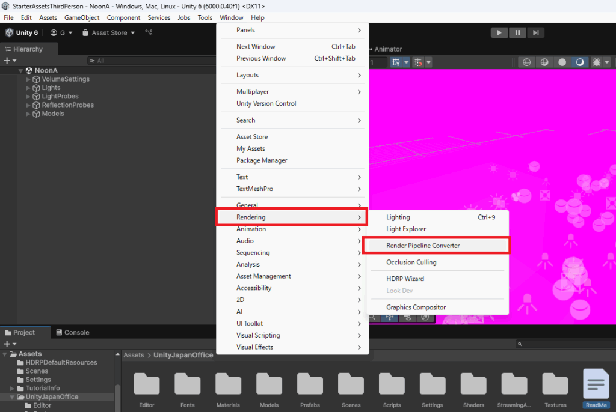Open the Asset Store dropdown arrow

coord(133,33)
